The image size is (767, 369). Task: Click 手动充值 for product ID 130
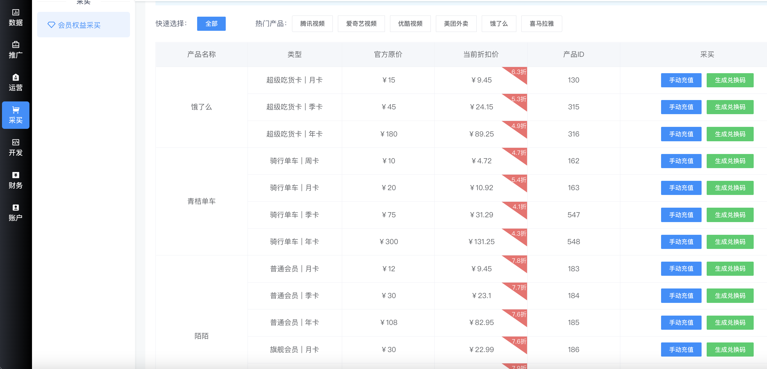click(x=681, y=80)
